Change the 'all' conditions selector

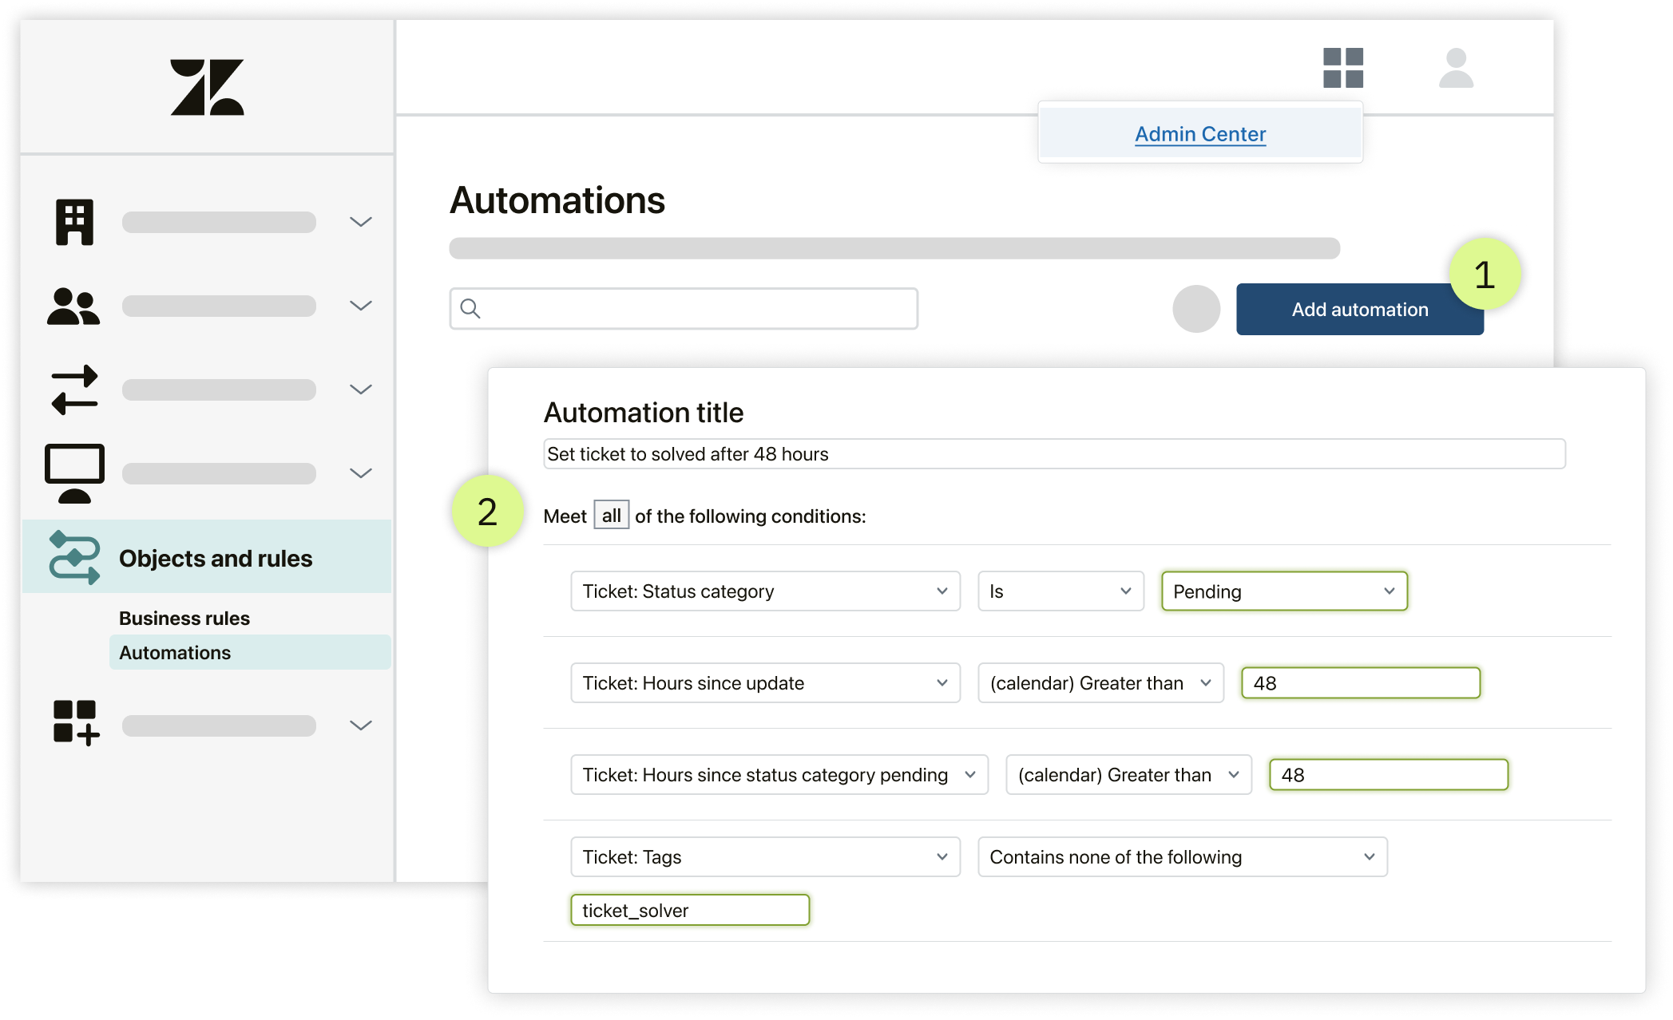[x=611, y=516]
